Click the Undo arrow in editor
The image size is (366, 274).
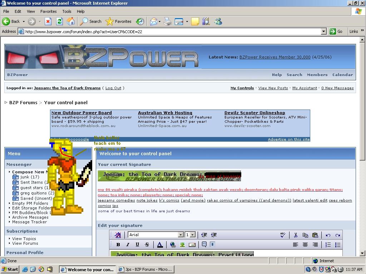point(328,235)
